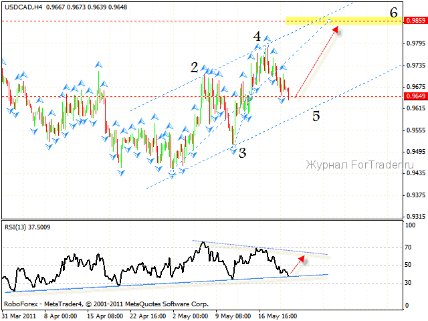The image size is (428, 321).
Task: Click the red 0.9649 current price tag
Action: (x=415, y=96)
